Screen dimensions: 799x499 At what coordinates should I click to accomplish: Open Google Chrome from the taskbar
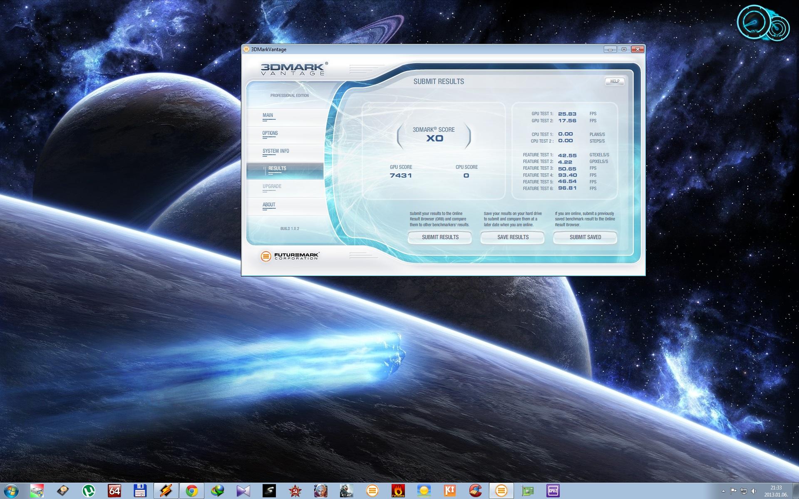[x=192, y=491]
